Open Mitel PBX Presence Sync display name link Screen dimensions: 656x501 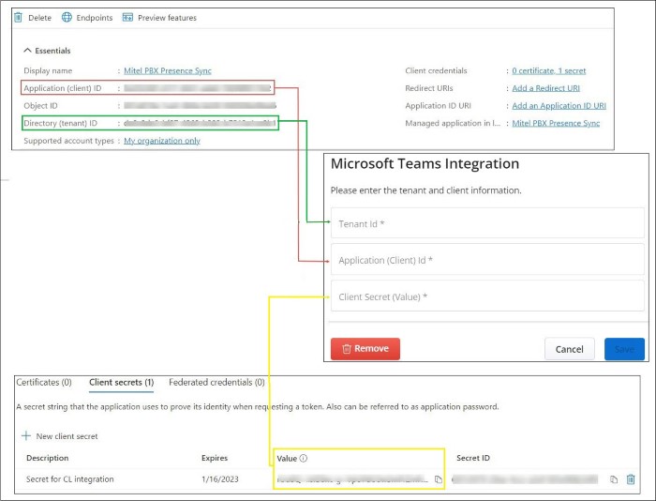click(168, 70)
